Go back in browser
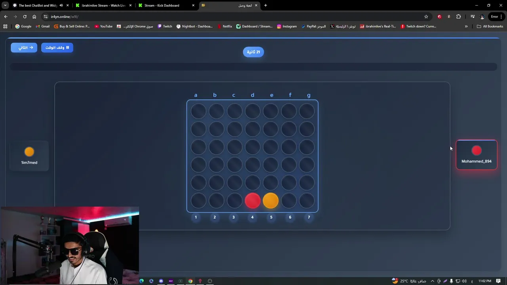Image resolution: width=507 pixels, height=285 pixels. pos(6,17)
